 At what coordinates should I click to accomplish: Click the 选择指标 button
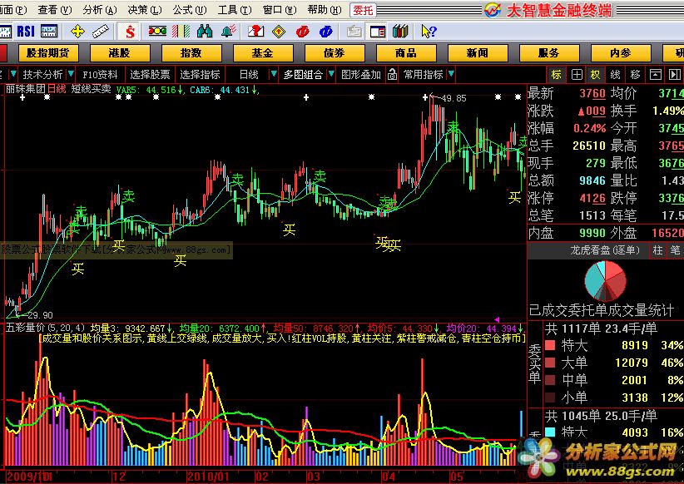[201, 75]
